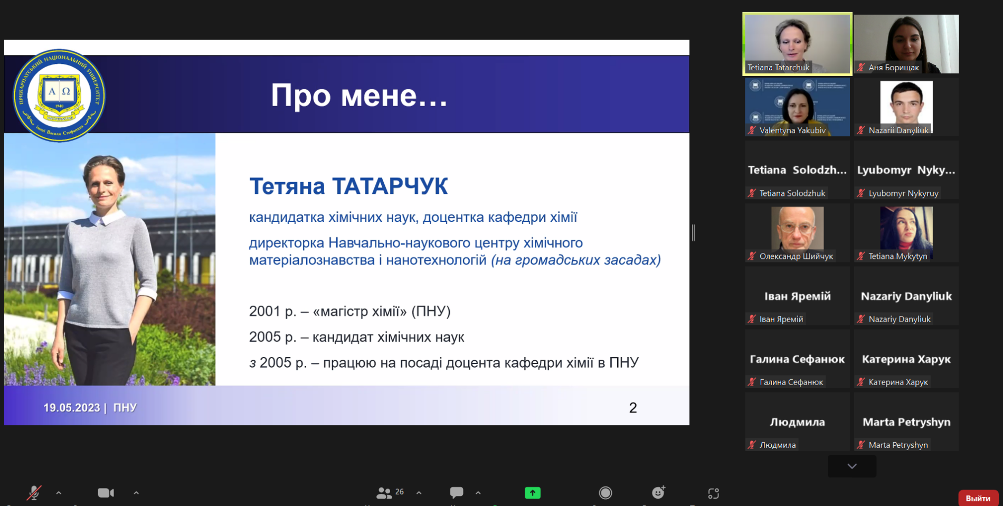1003x506 pixels.
Task: Unmute the microphone
Action: pos(34,492)
